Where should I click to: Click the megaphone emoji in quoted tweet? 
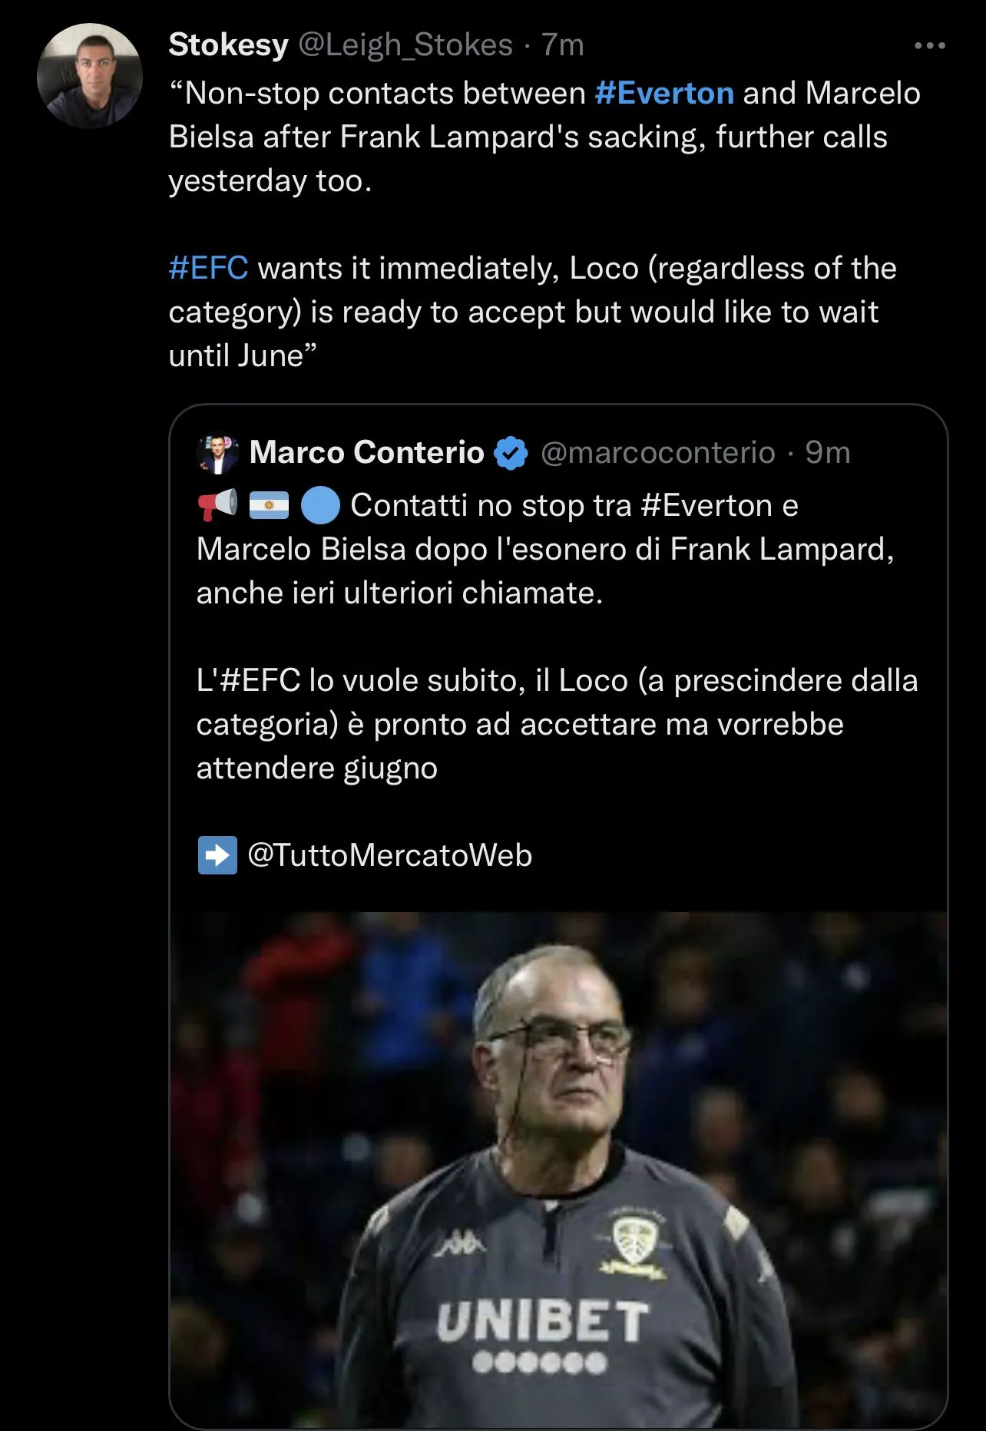(217, 505)
